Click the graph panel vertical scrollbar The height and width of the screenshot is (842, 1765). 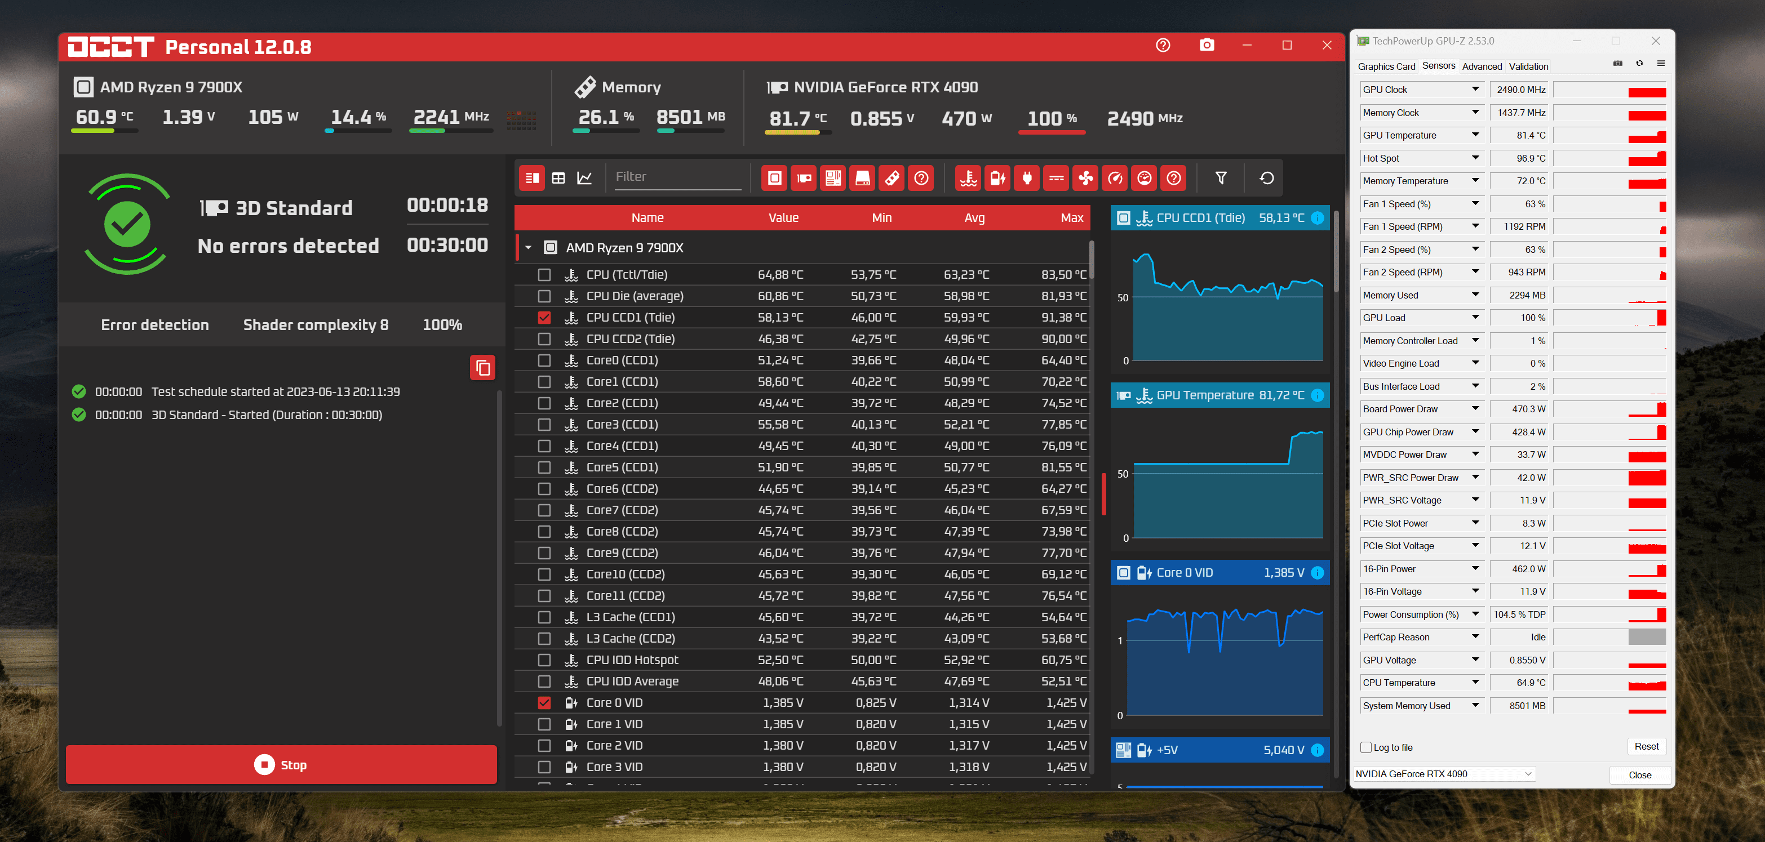[1336, 250]
